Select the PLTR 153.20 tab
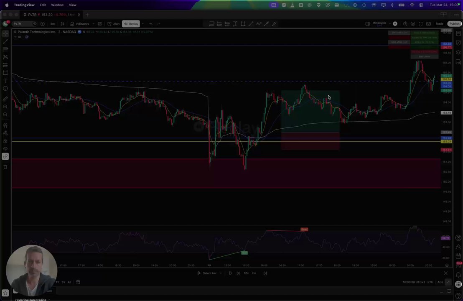 52,15
